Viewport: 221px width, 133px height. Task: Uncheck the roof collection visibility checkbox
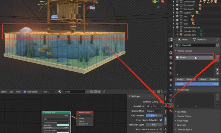[177, 16]
